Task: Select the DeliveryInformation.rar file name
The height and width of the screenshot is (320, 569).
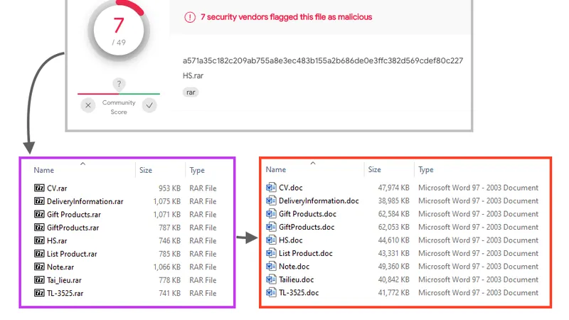Action: (x=85, y=201)
